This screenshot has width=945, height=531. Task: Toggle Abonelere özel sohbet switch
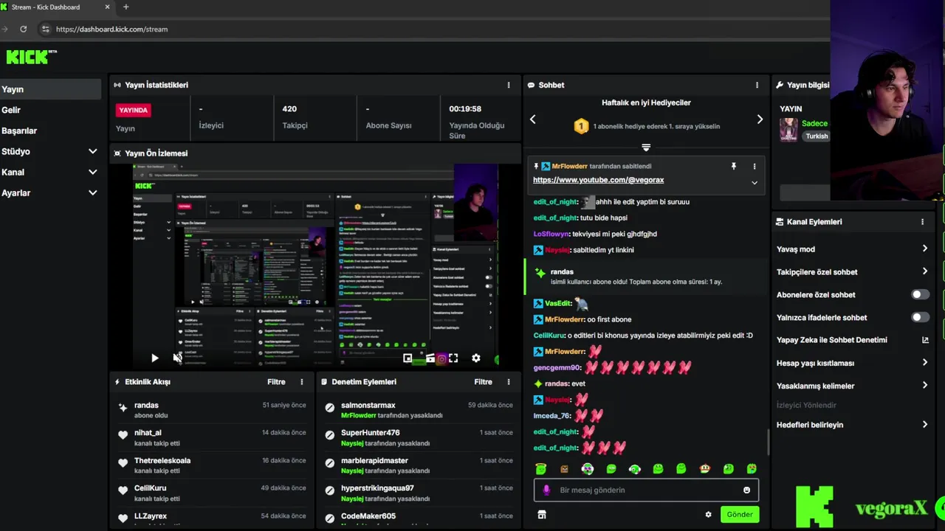pos(920,294)
